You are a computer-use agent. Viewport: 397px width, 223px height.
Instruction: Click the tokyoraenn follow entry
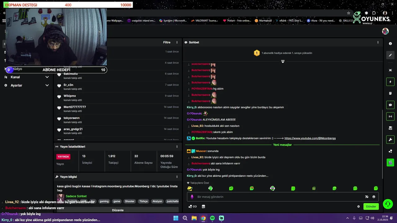click(x=118, y=120)
